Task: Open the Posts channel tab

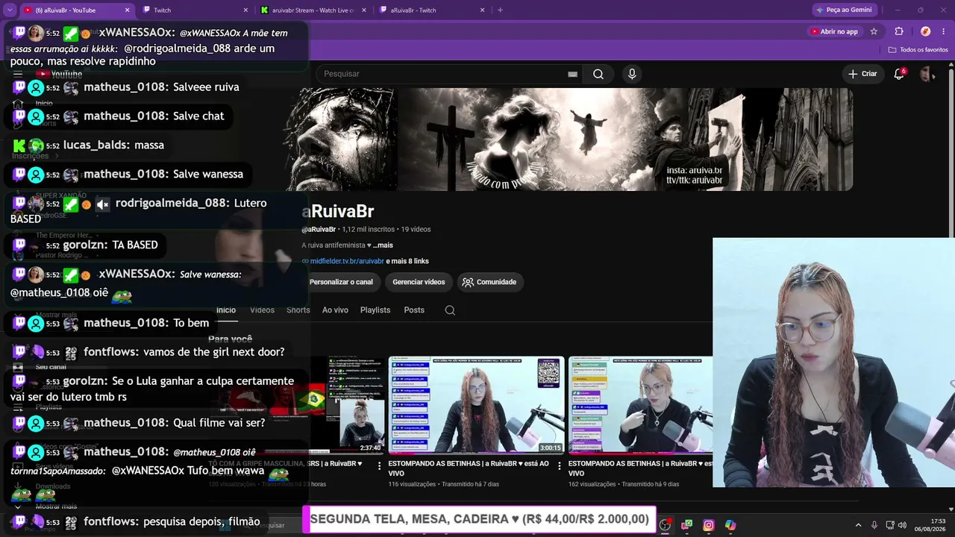Action: pos(414,310)
